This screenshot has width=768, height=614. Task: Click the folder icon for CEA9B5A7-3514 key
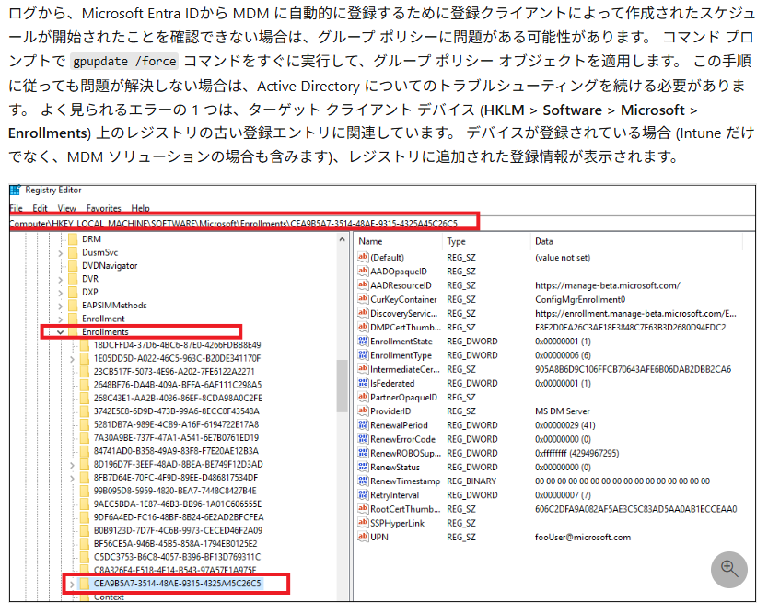(x=85, y=583)
